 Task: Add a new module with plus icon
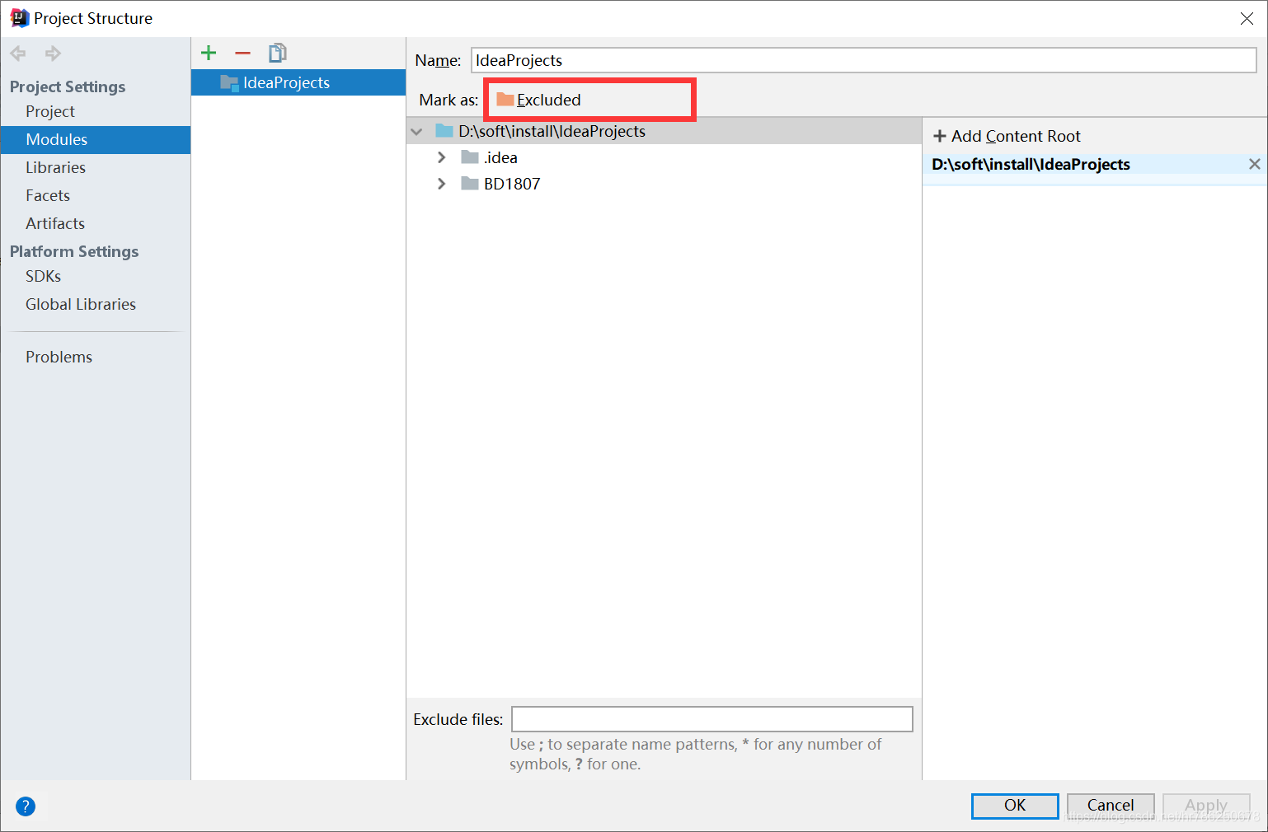tap(209, 53)
